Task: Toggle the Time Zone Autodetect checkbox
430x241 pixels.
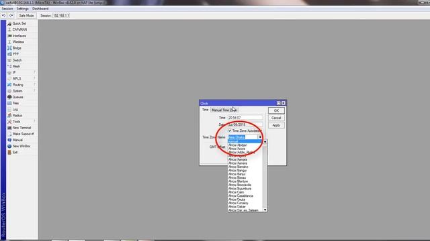Action: tap(230, 131)
